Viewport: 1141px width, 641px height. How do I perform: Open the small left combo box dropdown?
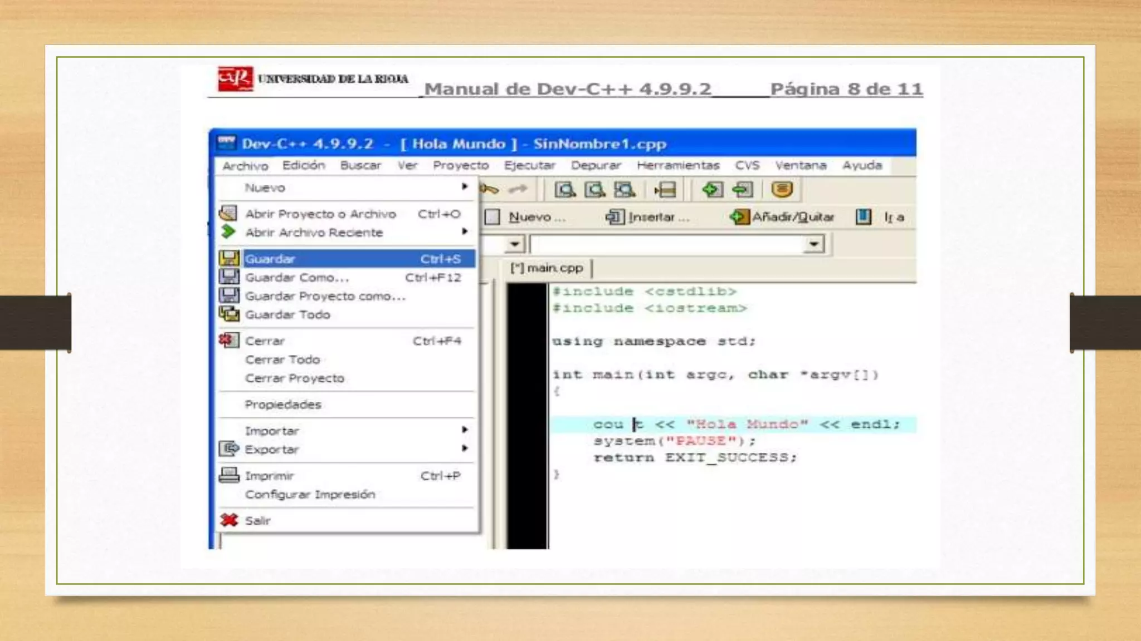[515, 244]
